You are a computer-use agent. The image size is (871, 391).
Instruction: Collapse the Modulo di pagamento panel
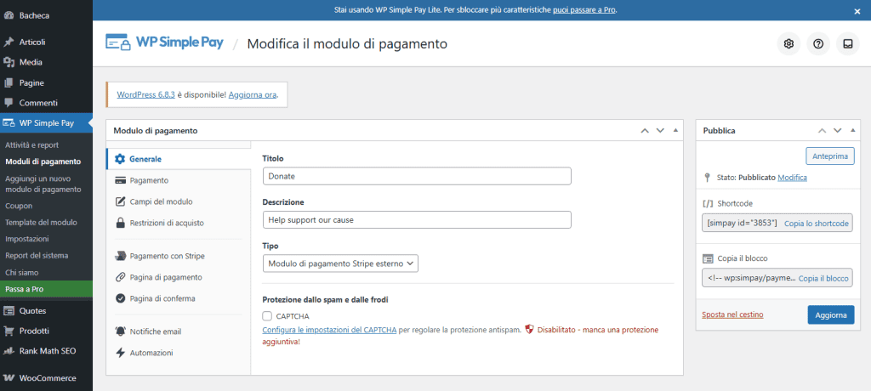tap(675, 131)
